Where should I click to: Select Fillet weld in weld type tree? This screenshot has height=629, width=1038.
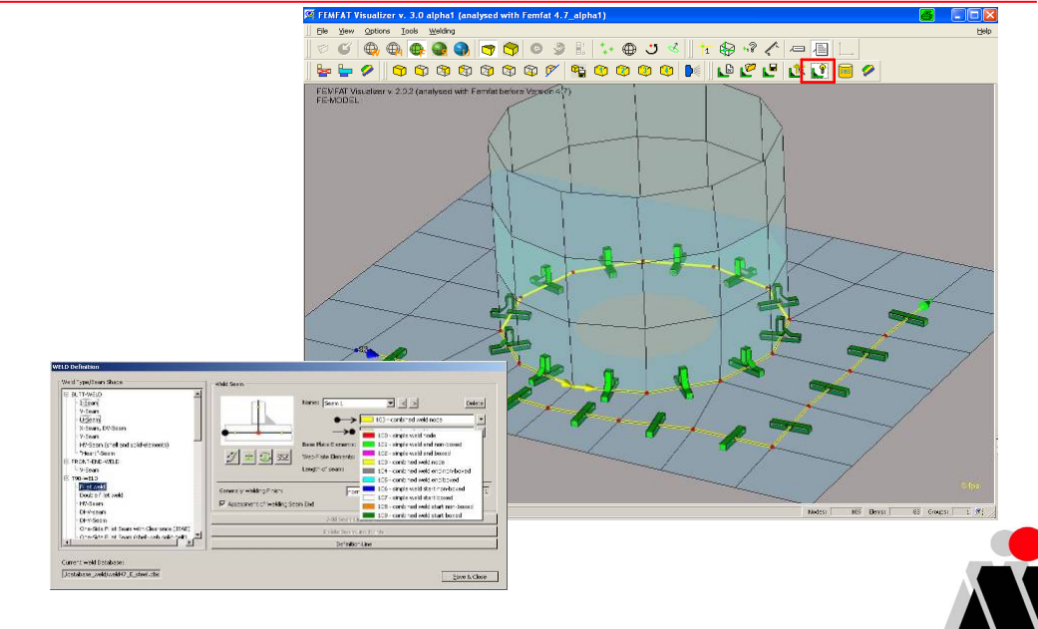click(x=92, y=486)
